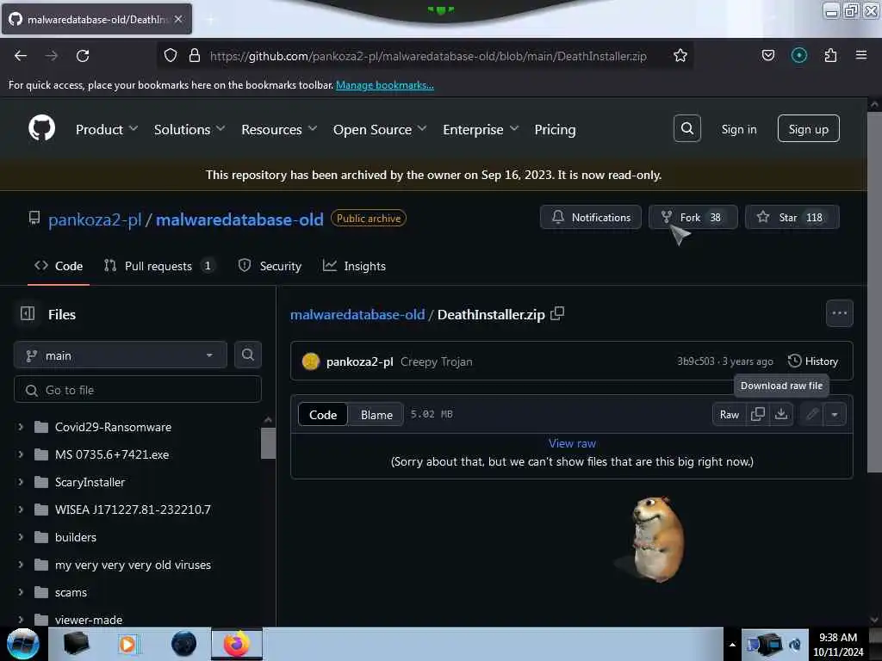Open WISEA J171227.81-232210.7 folder
The height and width of the screenshot is (661, 882).
point(133,510)
